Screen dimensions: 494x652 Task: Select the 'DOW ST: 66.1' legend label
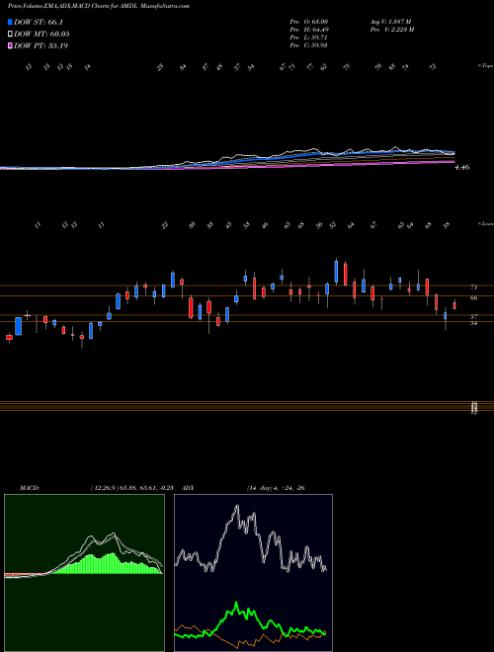click(39, 23)
